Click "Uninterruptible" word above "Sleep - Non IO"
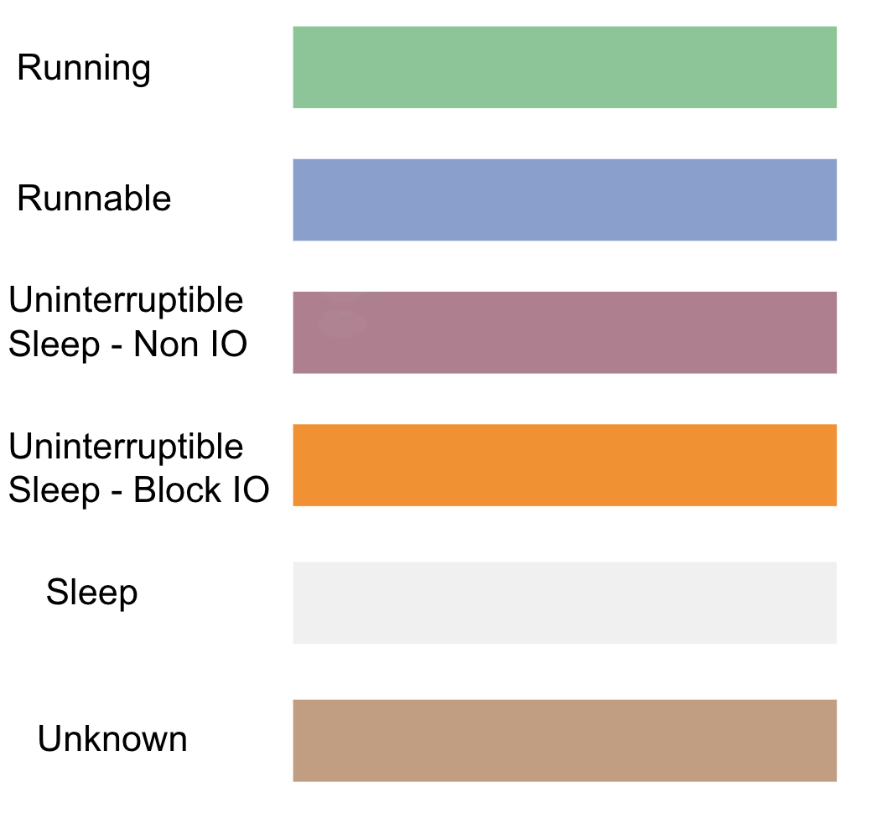Screen dimensions: 882x813 (x=126, y=300)
